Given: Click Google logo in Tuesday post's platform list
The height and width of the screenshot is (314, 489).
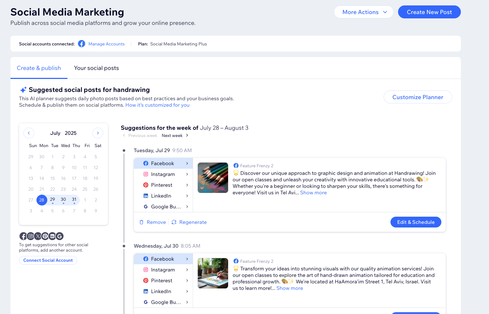Looking at the screenshot, I should pos(146,207).
